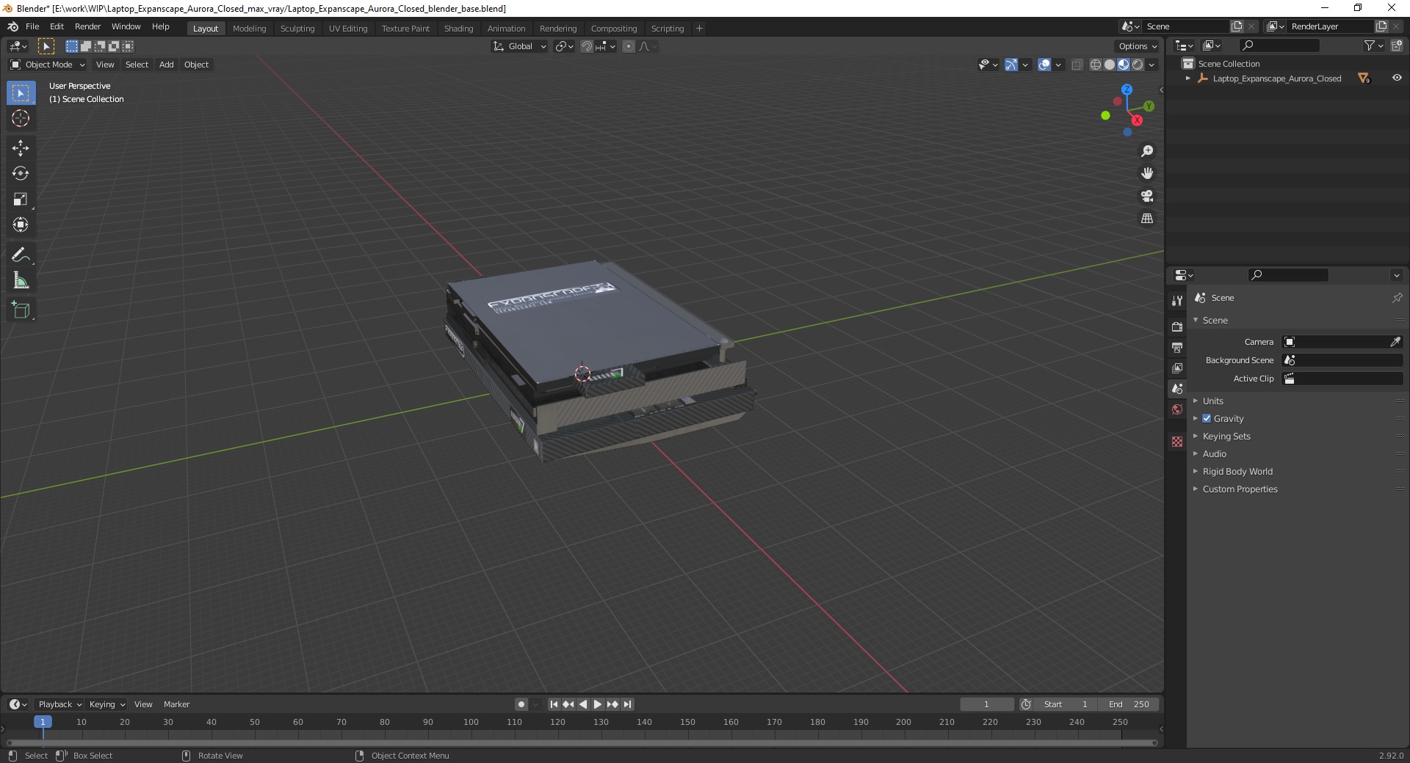Toggle Gravity checkbox
The image size is (1410, 763).
[x=1207, y=418]
